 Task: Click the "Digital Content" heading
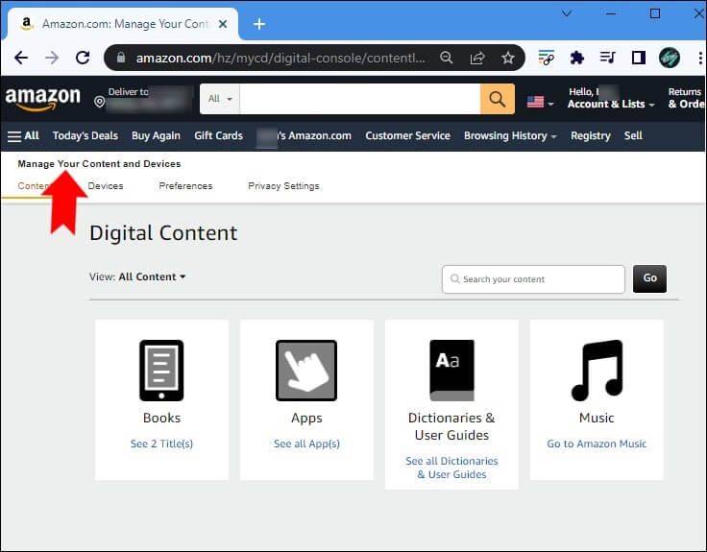[x=163, y=233]
